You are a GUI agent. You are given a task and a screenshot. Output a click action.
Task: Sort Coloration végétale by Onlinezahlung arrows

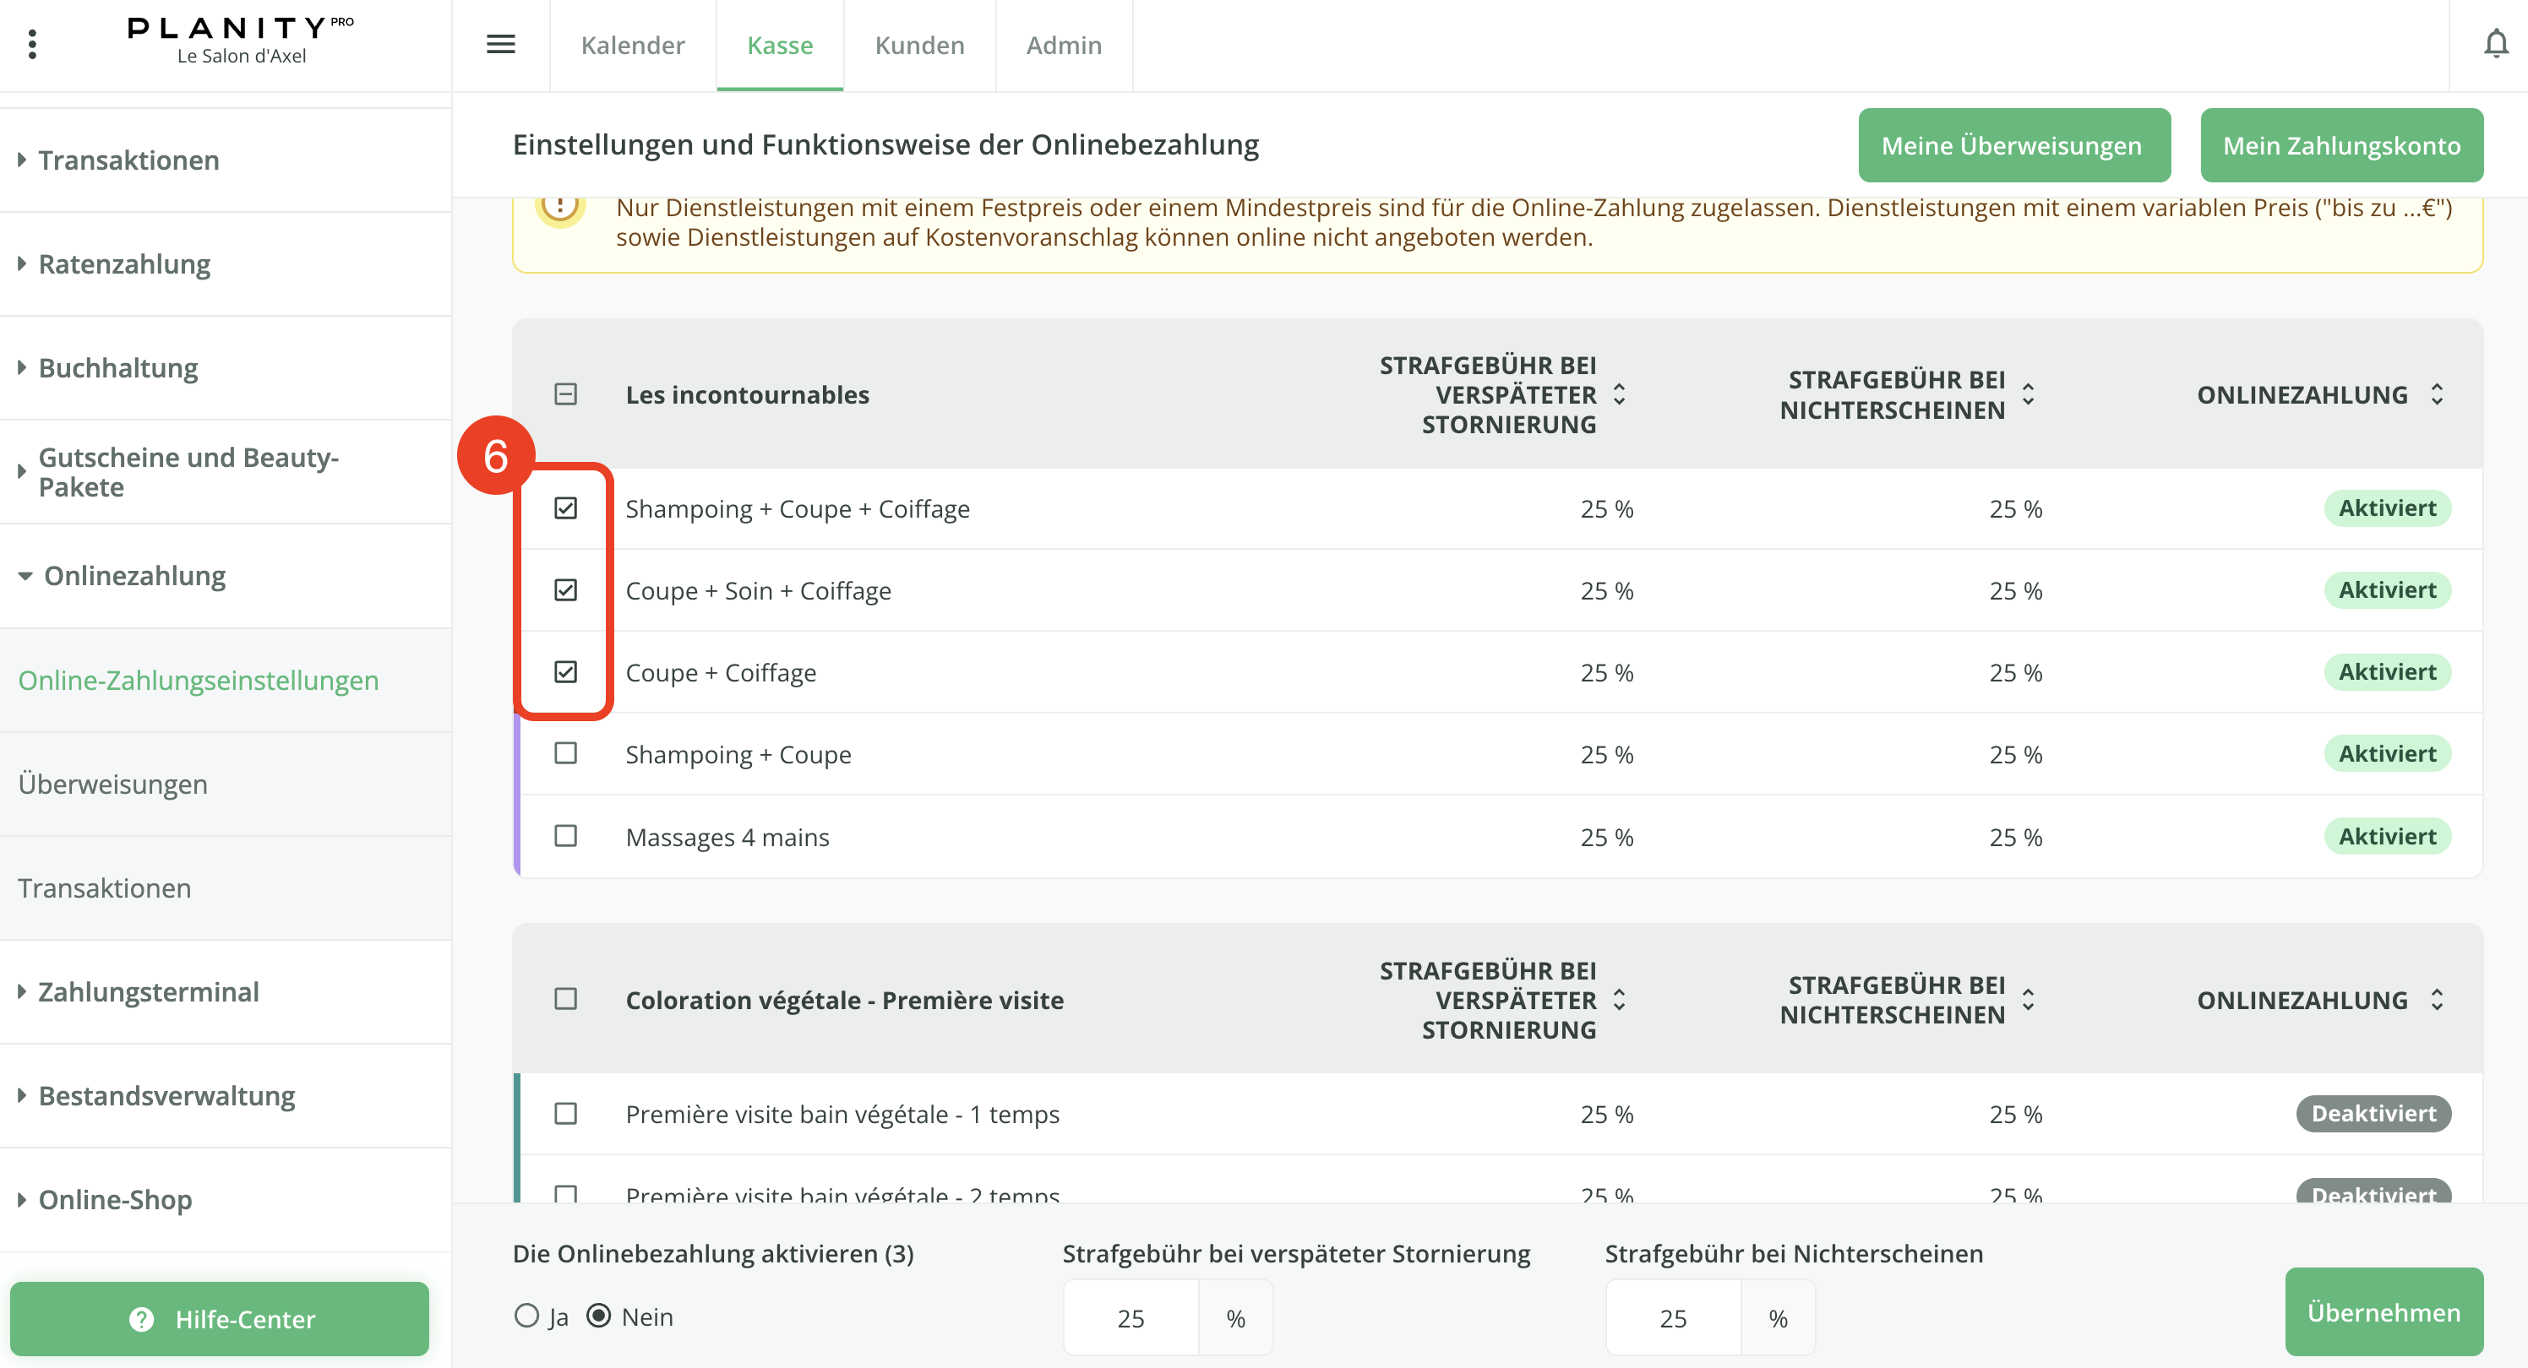point(2436,999)
